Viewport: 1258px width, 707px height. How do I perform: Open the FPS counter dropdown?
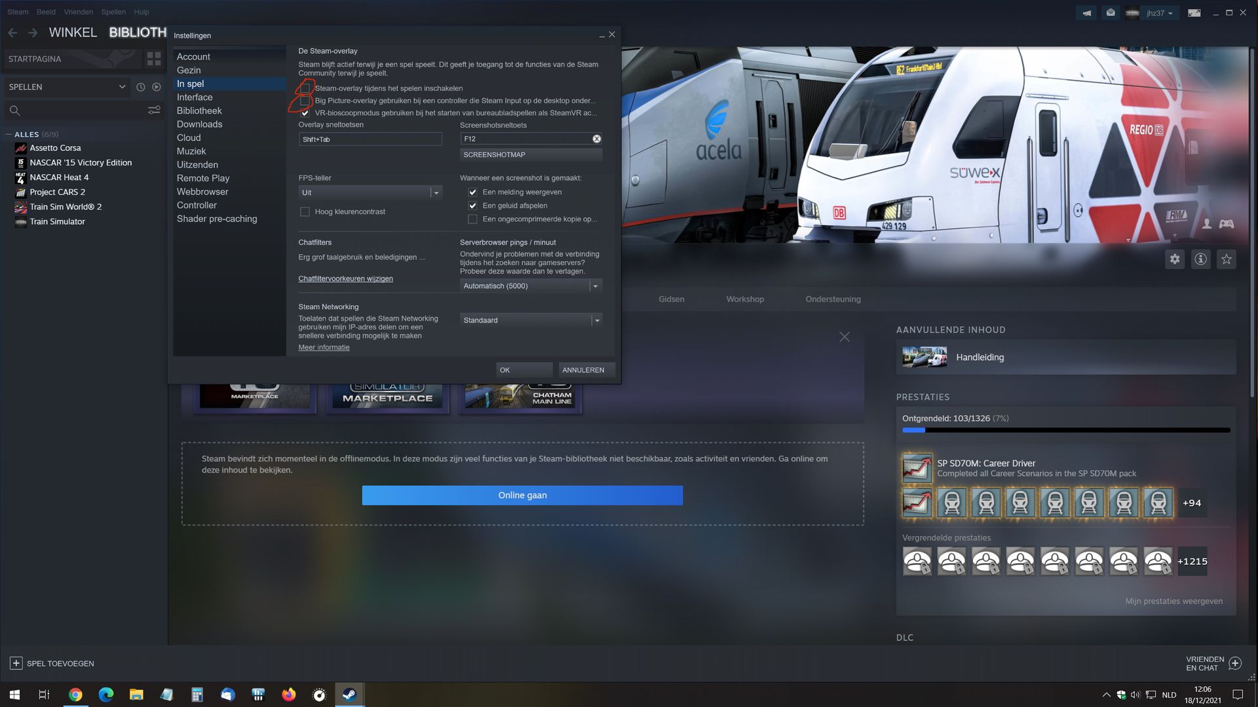tap(370, 192)
